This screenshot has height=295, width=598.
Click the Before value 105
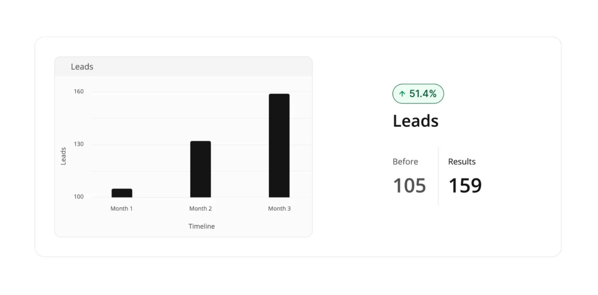410,186
